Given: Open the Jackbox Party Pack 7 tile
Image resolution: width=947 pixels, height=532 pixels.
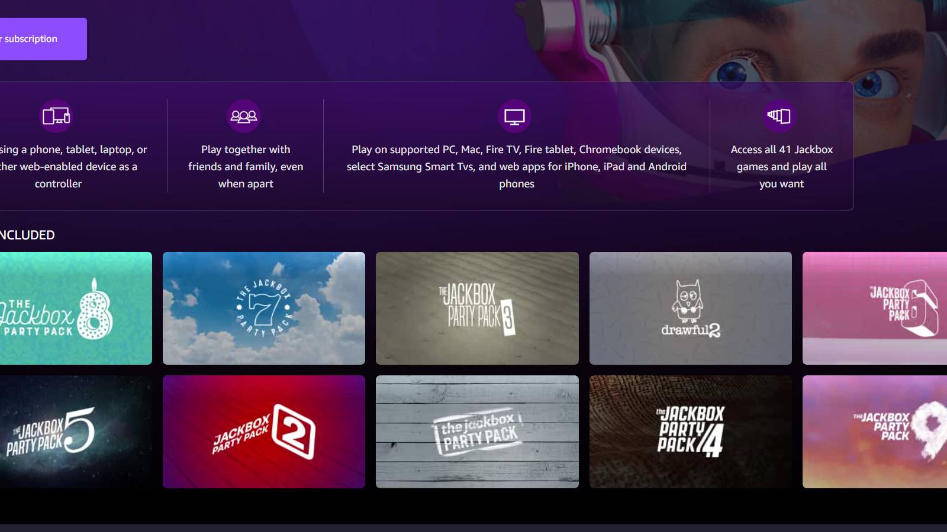Looking at the screenshot, I should (x=264, y=308).
